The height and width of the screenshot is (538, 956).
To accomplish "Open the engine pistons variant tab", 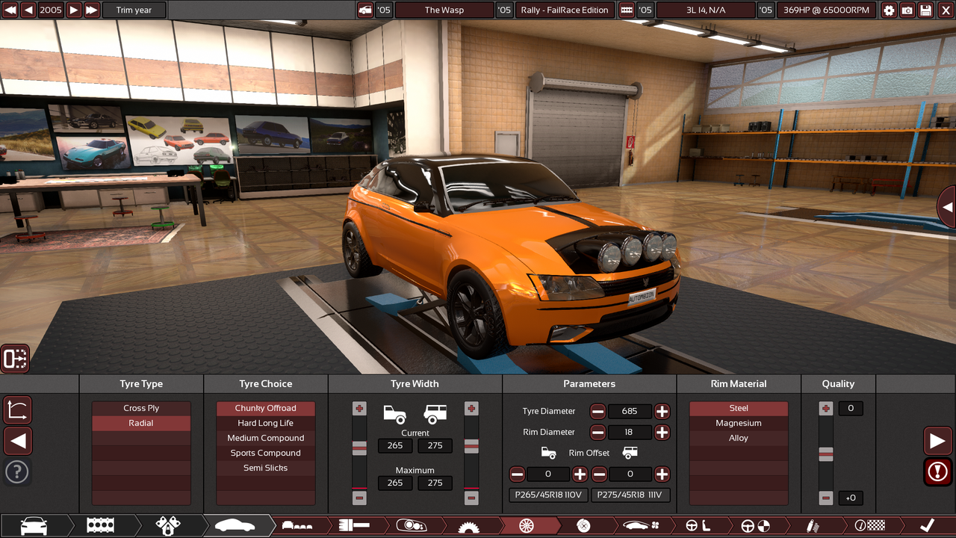I will [x=168, y=526].
